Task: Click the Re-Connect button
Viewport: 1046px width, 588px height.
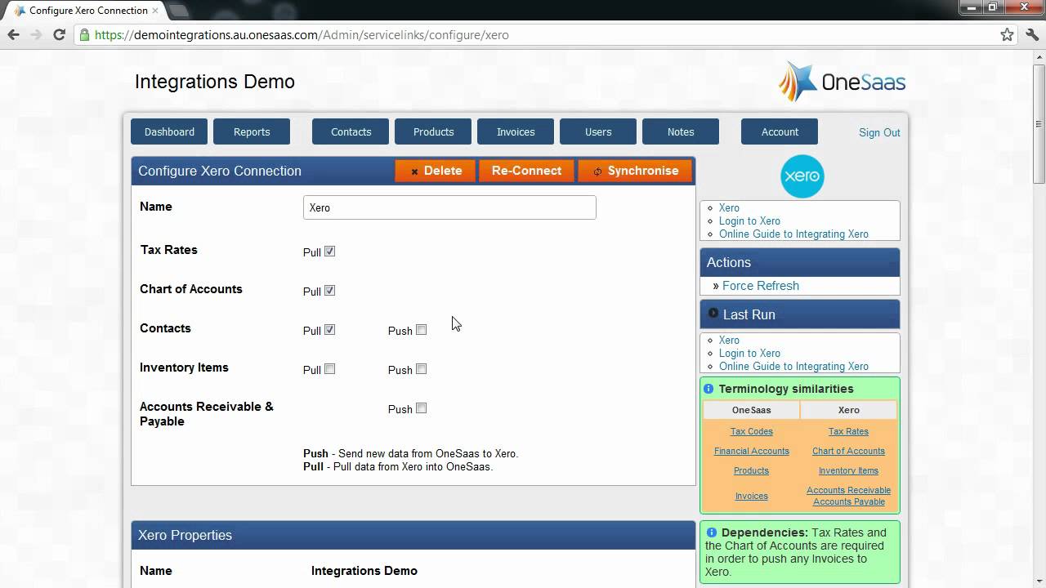Action: coord(526,171)
